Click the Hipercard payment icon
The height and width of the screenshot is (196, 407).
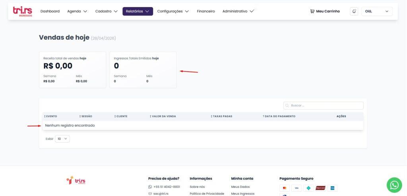point(320,188)
